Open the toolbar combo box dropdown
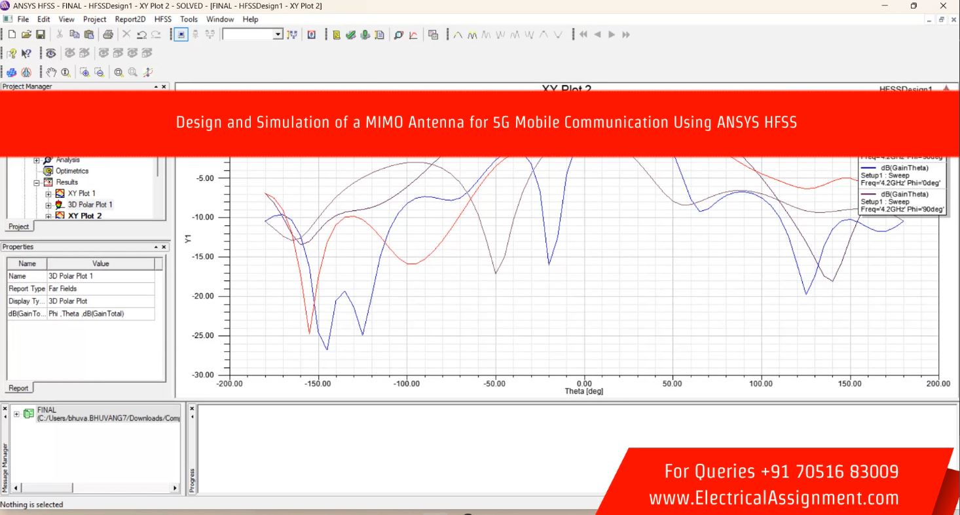 point(278,35)
